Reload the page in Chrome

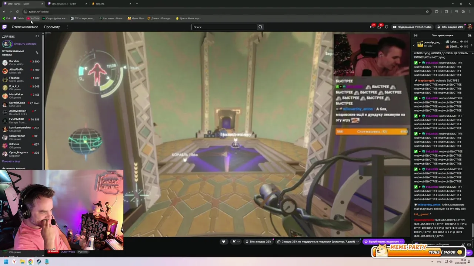[17, 11]
